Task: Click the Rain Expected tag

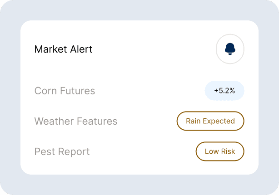Action: [x=210, y=121]
